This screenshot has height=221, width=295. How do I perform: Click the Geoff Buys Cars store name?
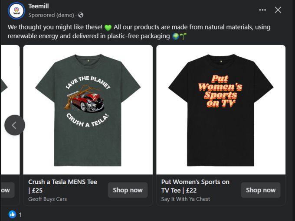(x=48, y=199)
